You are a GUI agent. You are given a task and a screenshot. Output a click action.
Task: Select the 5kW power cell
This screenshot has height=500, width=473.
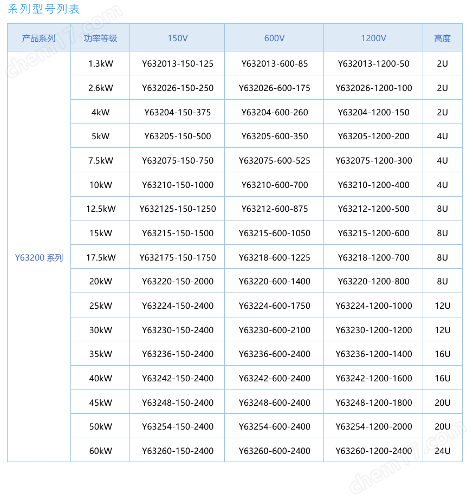point(100,136)
